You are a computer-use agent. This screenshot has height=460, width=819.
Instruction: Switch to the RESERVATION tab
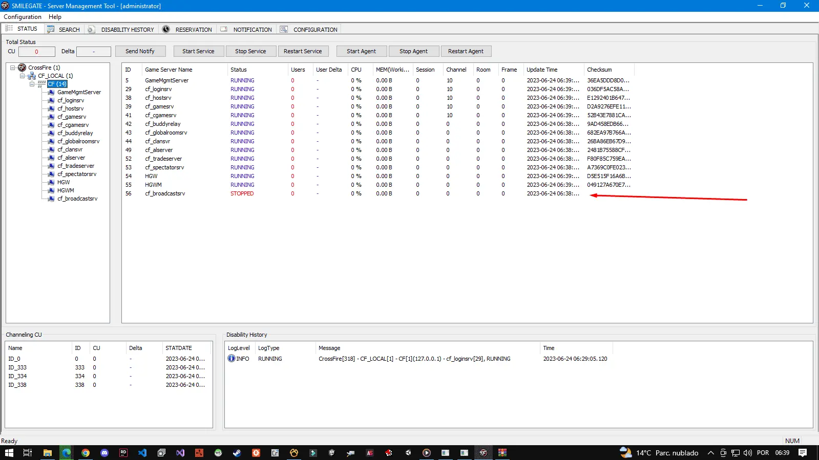coord(188,29)
